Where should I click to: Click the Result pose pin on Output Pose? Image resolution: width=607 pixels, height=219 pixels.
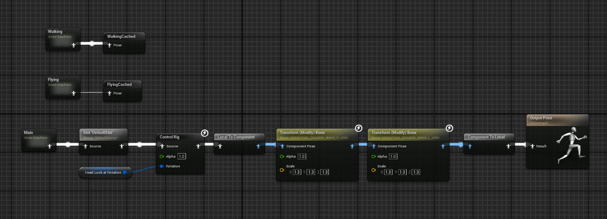[x=532, y=146]
